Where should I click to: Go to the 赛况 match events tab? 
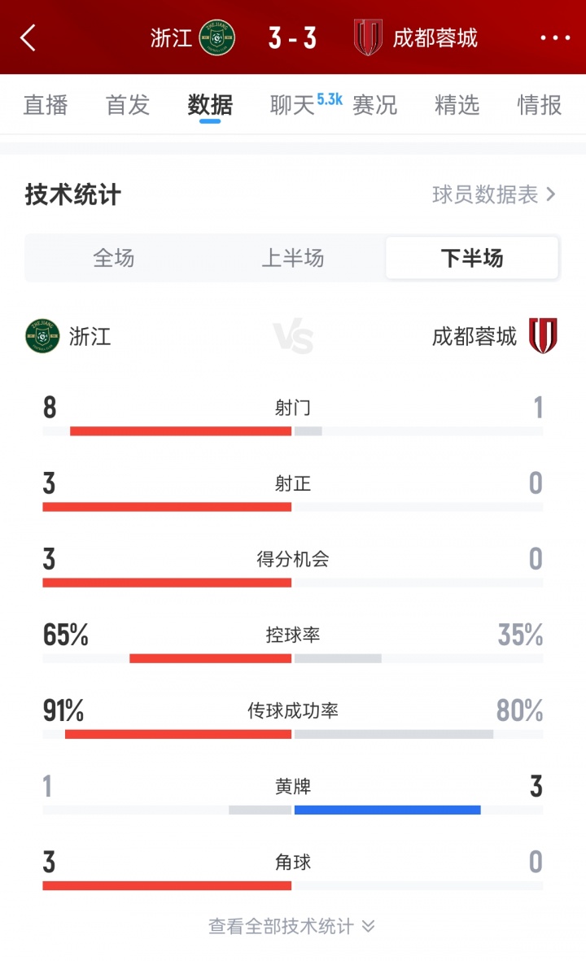click(x=375, y=105)
